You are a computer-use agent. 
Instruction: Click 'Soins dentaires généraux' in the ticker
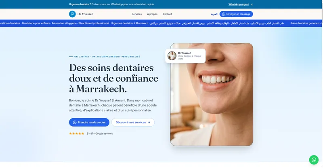[x=305, y=23]
